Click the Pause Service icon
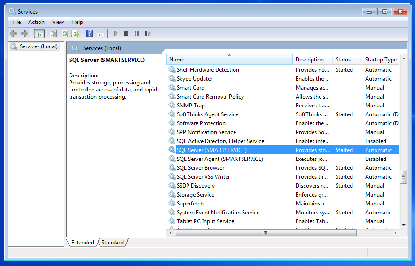The height and width of the screenshot is (266, 415). 137,33
